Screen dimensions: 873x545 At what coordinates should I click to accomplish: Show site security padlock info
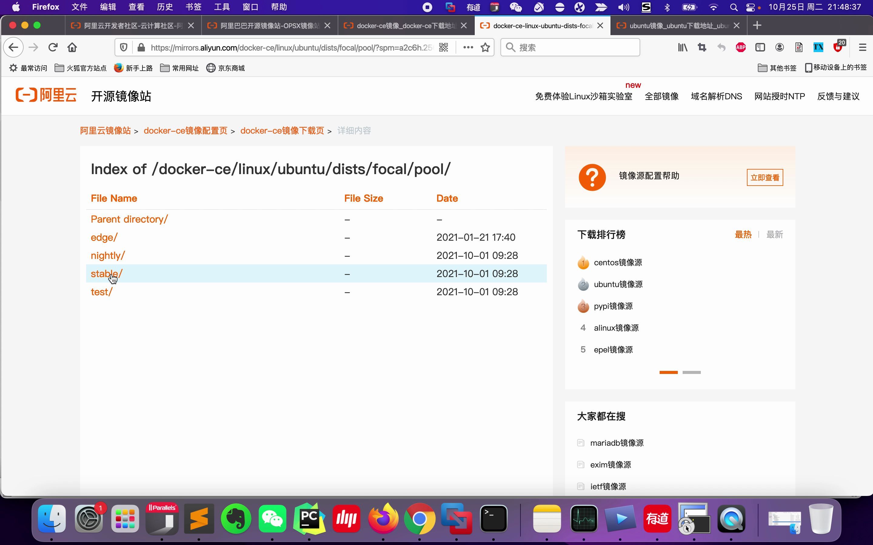(x=141, y=47)
